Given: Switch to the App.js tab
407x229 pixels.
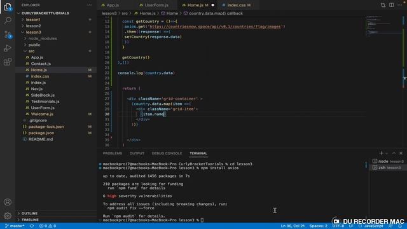Looking at the screenshot, I should point(113,5).
